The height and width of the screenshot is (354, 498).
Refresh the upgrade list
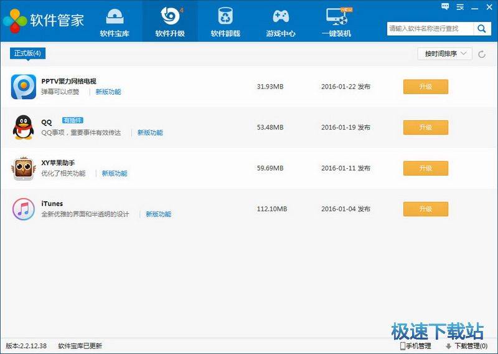pyautogui.click(x=482, y=54)
